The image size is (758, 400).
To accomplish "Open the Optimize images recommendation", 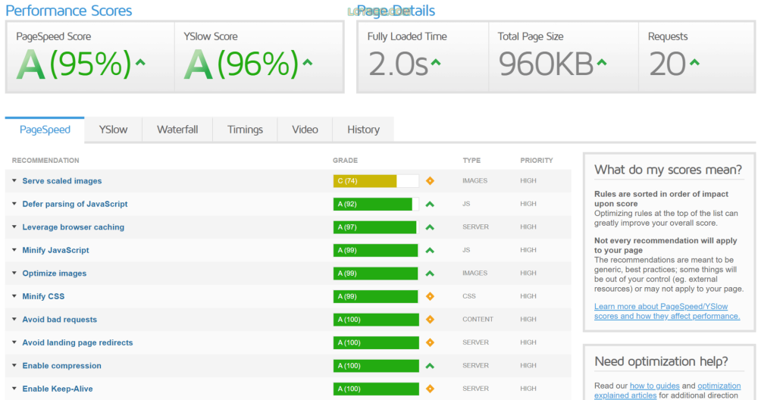I will [54, 273].
